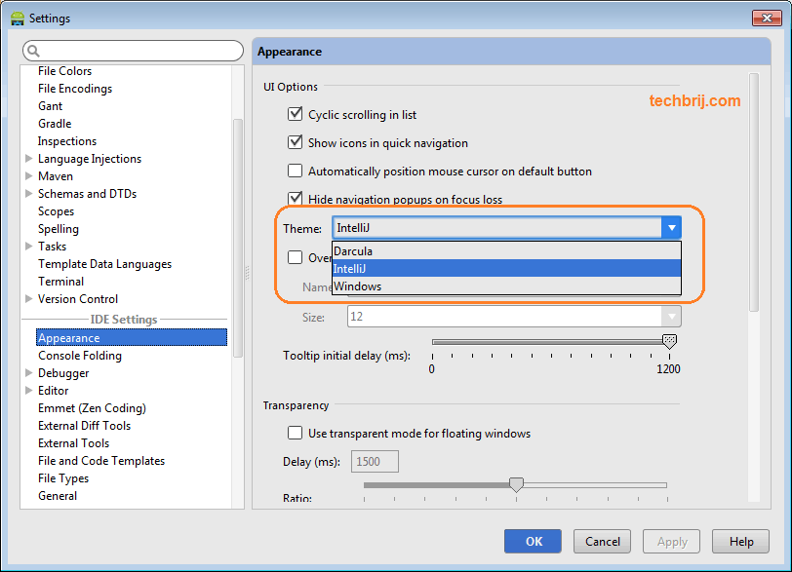Click the Android icon in the title bar
This screenshot has width=792, height=572.
tap(14, 18)
